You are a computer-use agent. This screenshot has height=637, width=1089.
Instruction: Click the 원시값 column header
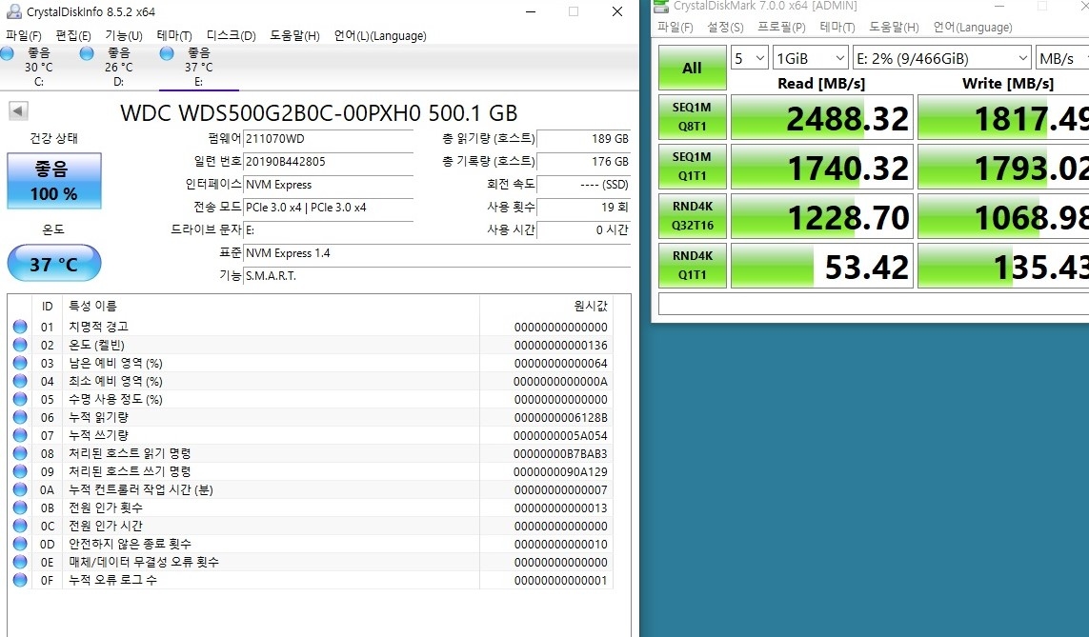(x=545, y=306)
